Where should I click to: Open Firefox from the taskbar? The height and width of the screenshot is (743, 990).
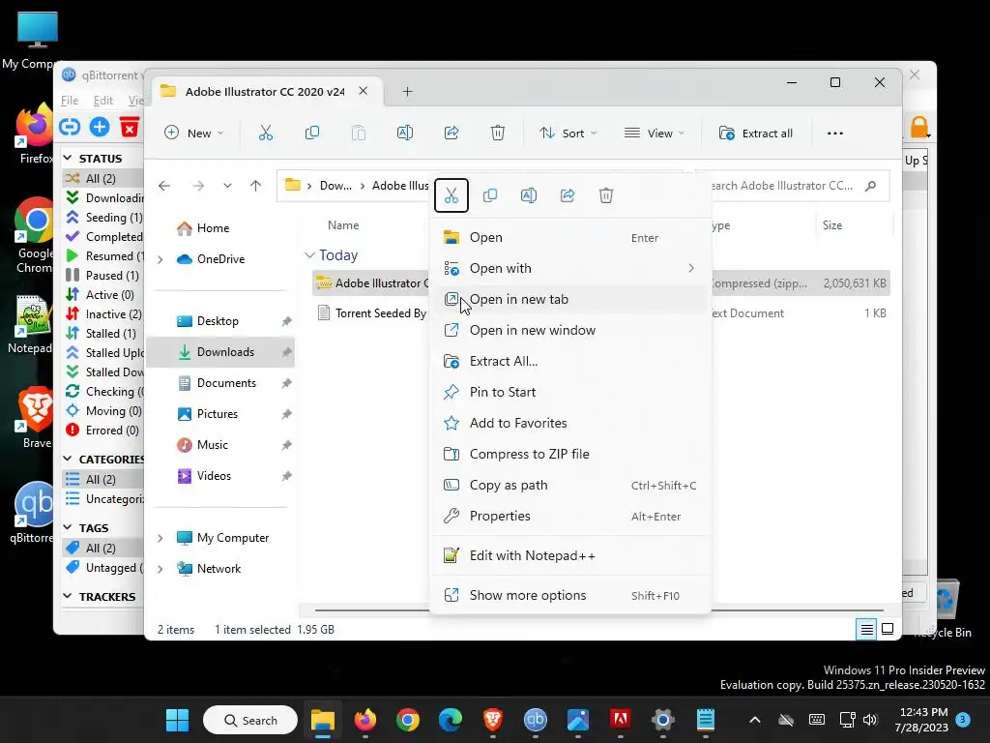coord(364,720)
